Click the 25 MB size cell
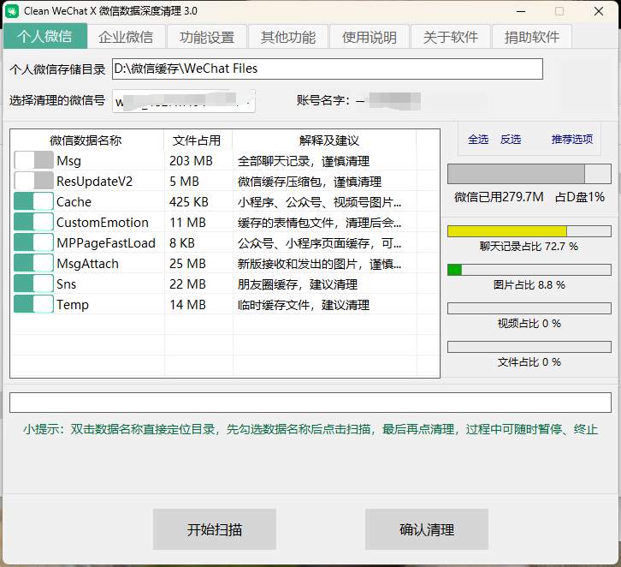621x567 pixels. tap(187, 264)
